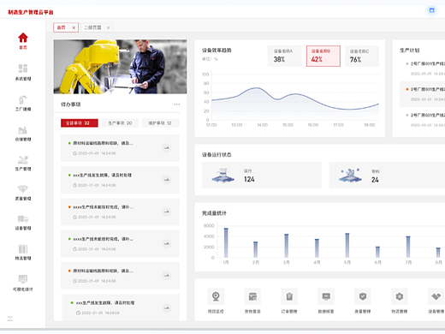Open the three-dots menu beside 待办事项
This screenshot has width=445, height=334.
177,104
